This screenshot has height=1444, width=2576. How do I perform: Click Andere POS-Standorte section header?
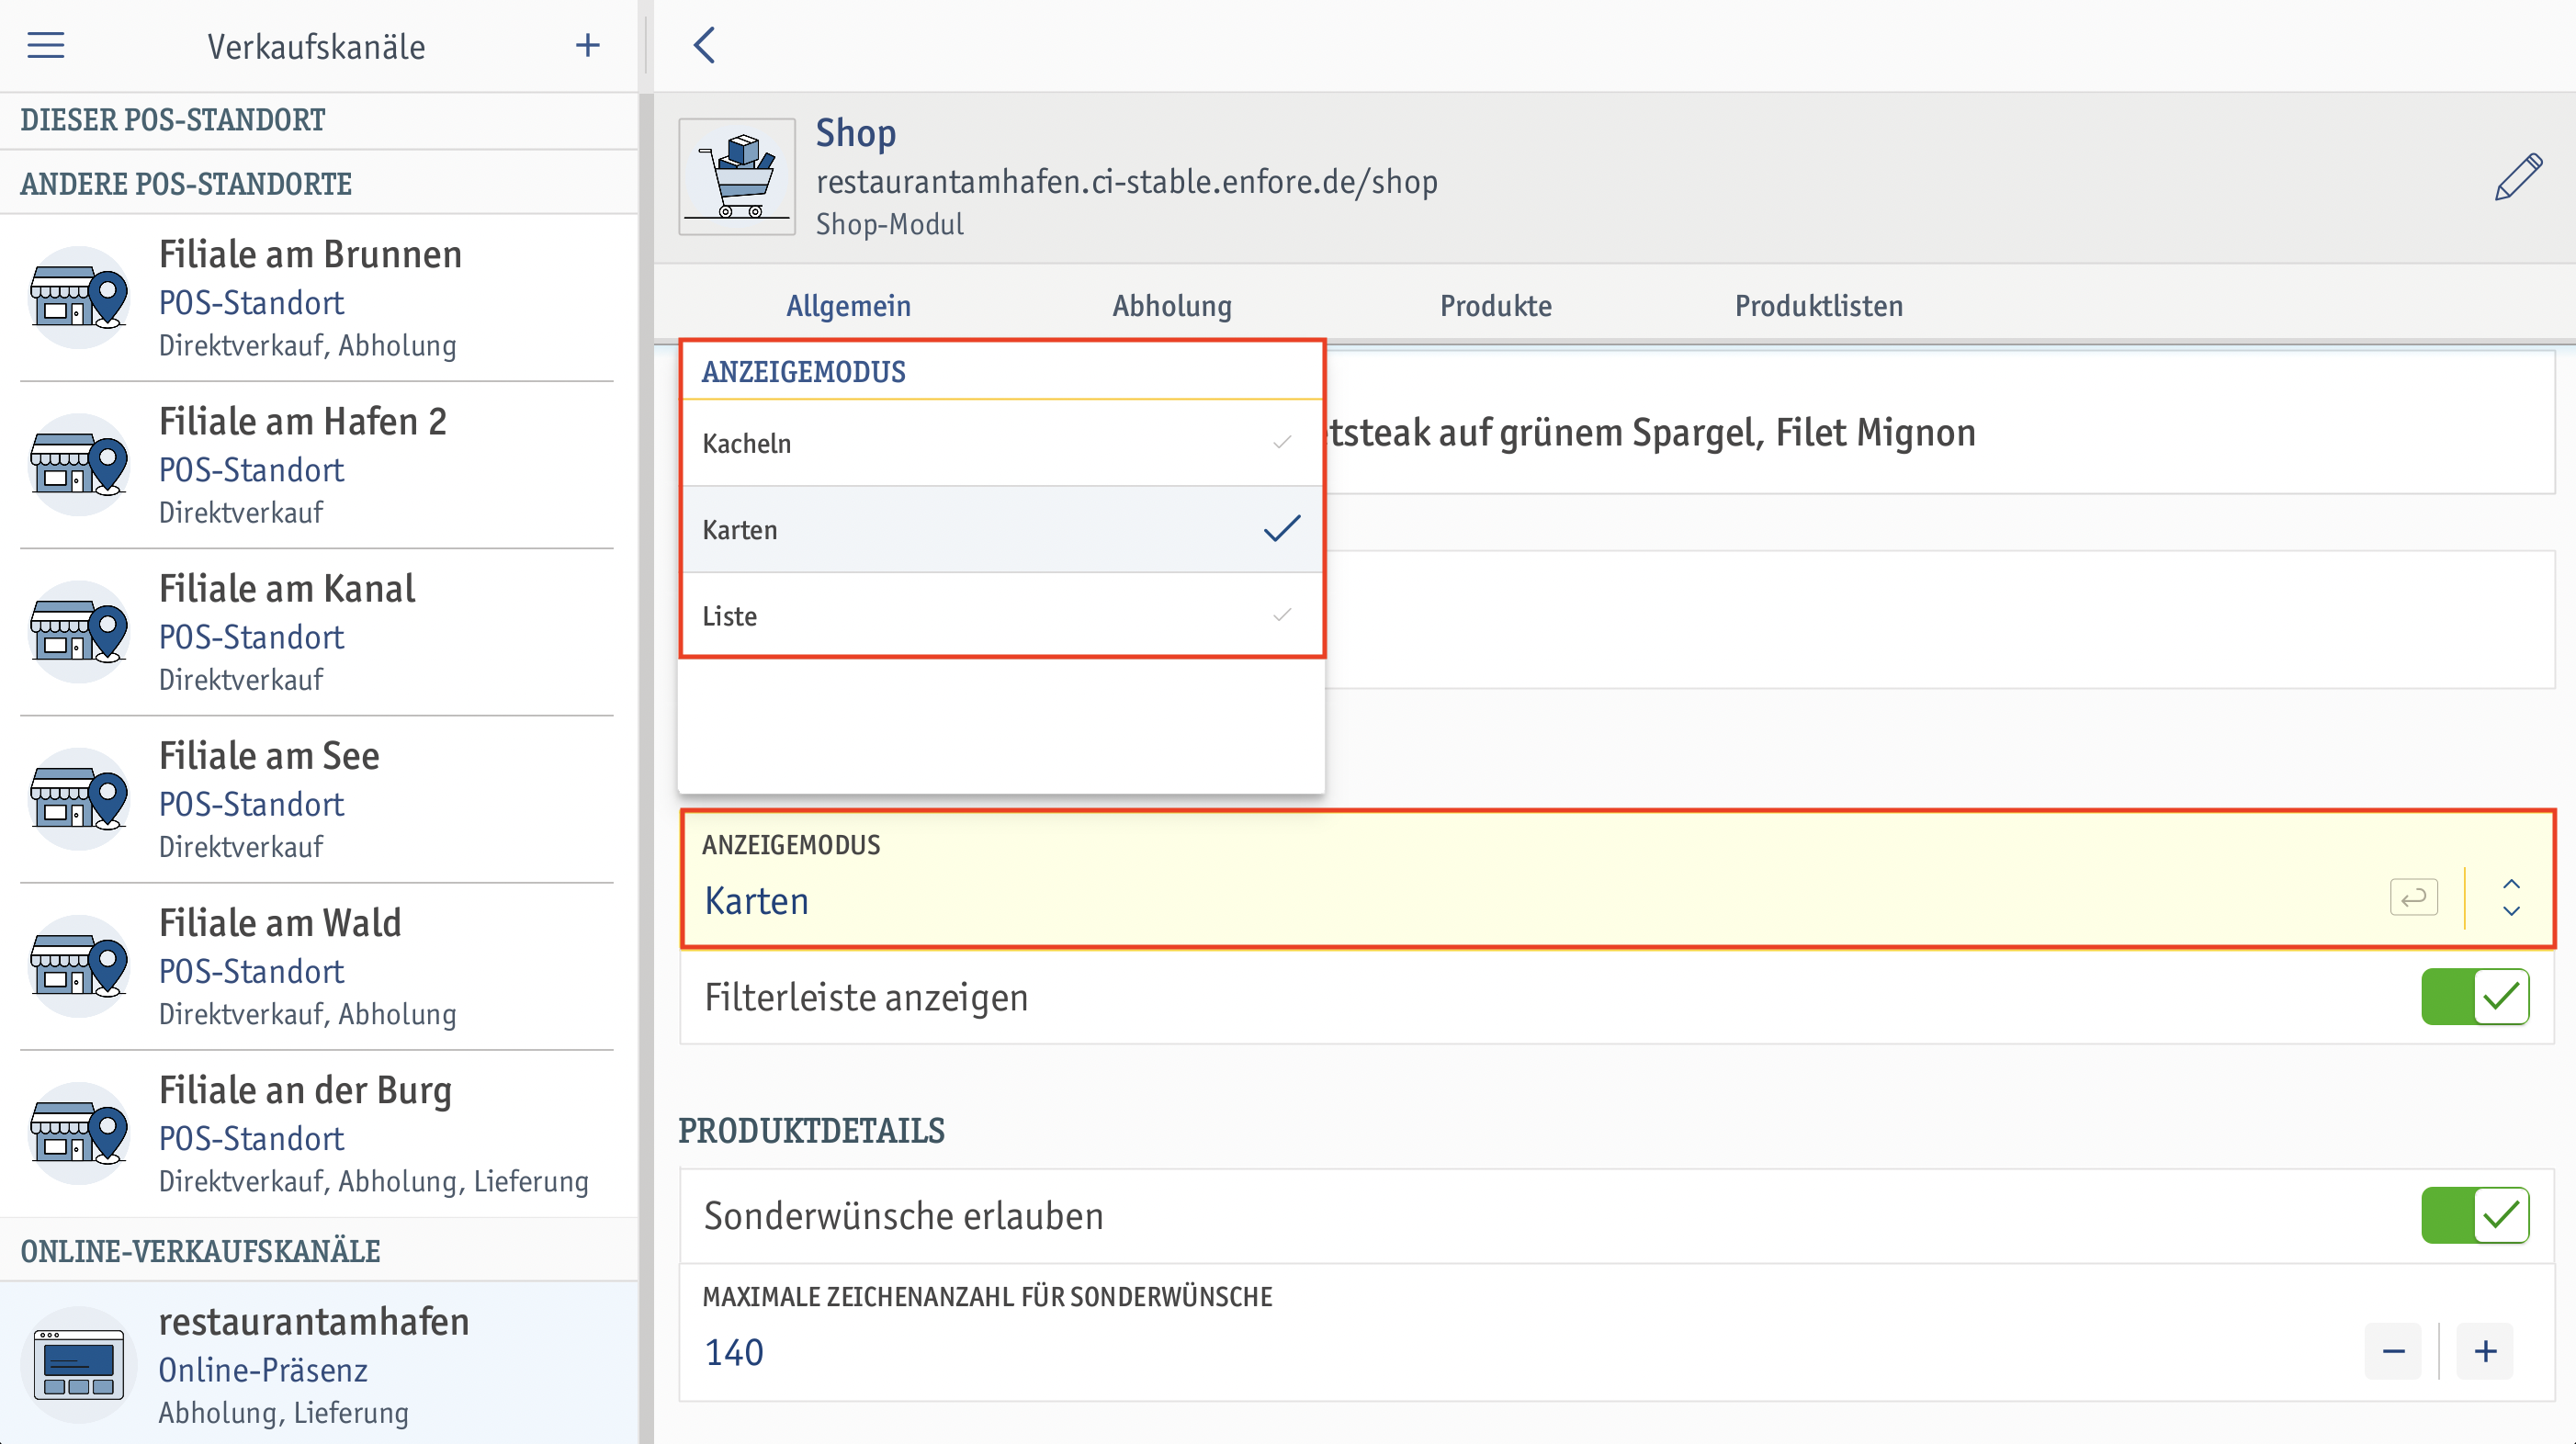click(186, 183)
